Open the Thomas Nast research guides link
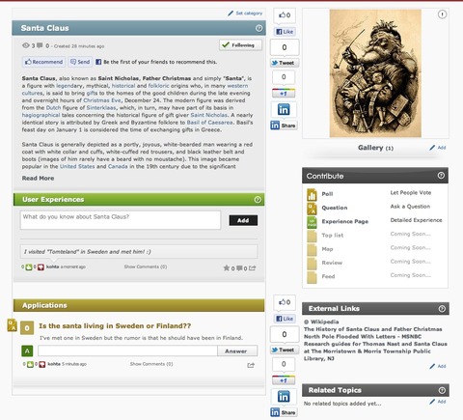This screenshot has width=463, height=420. (x=375, y=351)
